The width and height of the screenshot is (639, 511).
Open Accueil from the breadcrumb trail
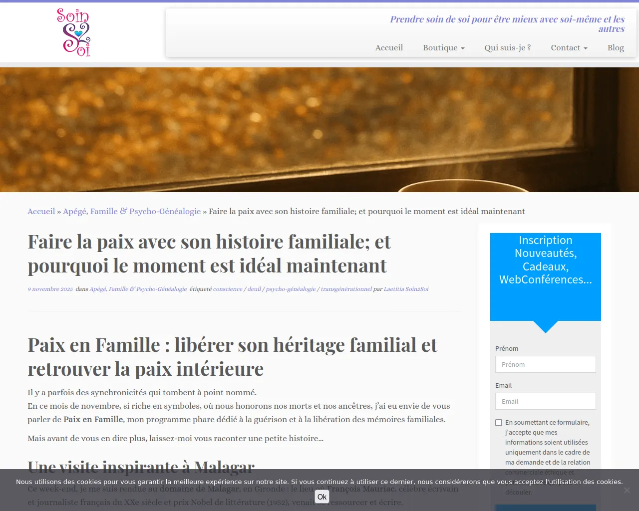(41, 211)
